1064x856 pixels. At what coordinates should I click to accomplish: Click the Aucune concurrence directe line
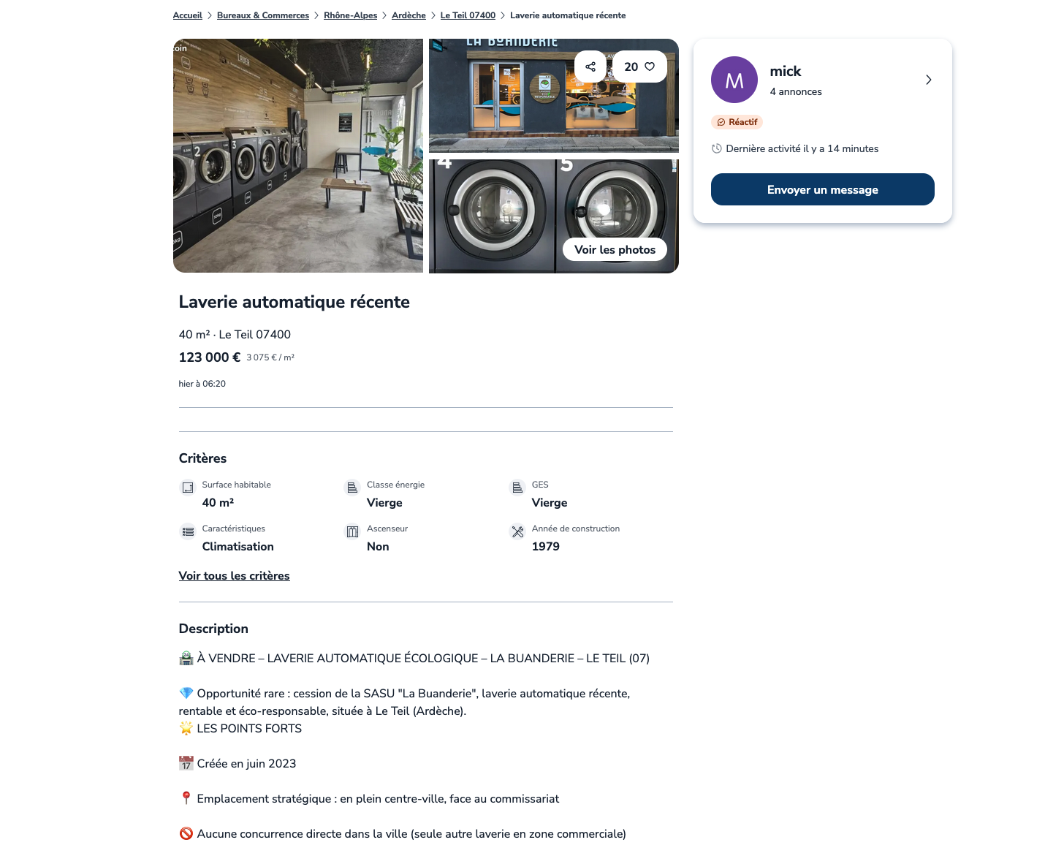coord(403,833)
